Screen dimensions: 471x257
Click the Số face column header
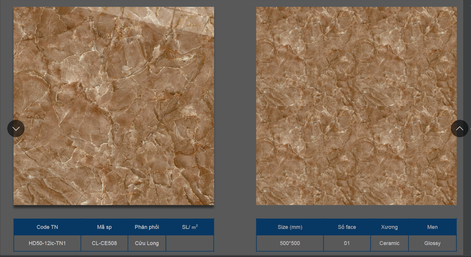347,227
